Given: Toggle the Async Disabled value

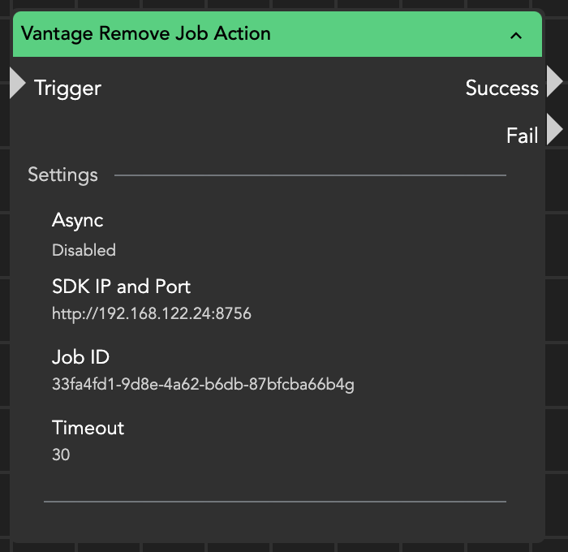Looking at the screenshot, I should (x=84, y=250).
